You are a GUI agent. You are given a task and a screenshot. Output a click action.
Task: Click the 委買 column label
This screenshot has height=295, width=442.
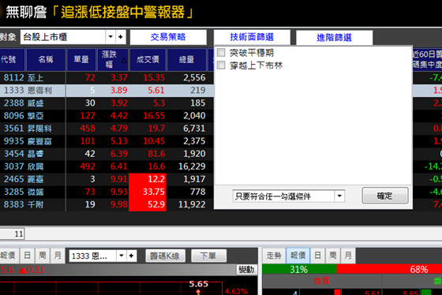point(322,281)
